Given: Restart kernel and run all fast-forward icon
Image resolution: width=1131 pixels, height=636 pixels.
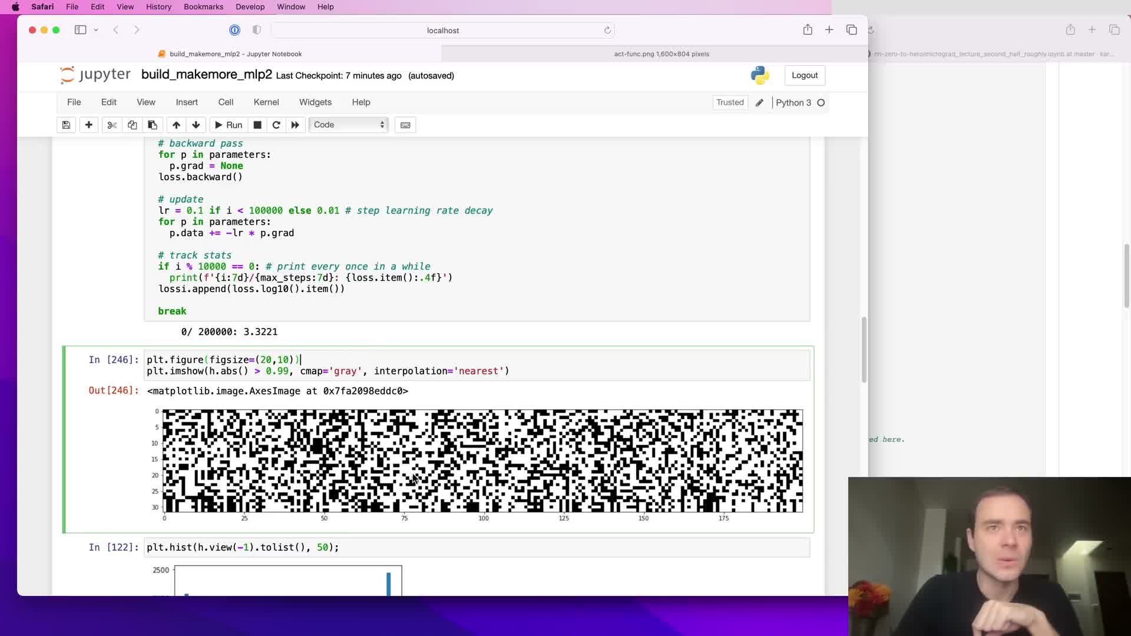Looking at the screenshot, I should [x=295, y=125].
